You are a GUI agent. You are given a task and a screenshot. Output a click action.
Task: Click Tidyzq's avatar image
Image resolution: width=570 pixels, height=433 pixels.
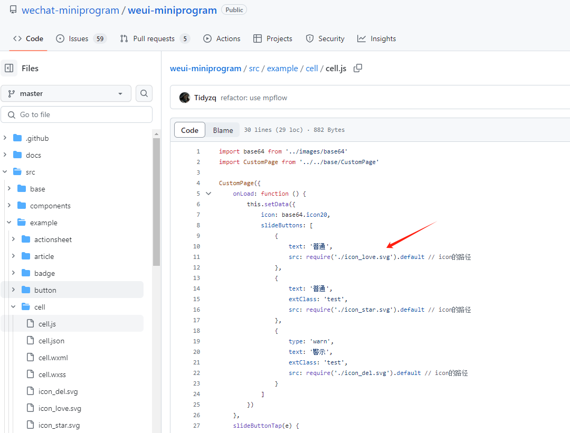tap(185, 98)
